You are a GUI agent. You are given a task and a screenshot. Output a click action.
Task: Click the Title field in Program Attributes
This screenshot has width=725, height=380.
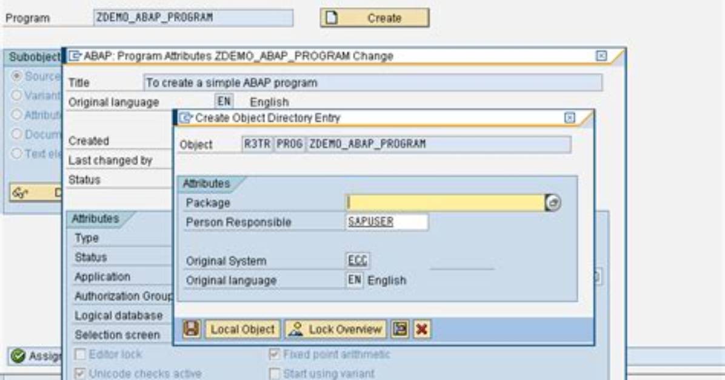coord(373,83)
